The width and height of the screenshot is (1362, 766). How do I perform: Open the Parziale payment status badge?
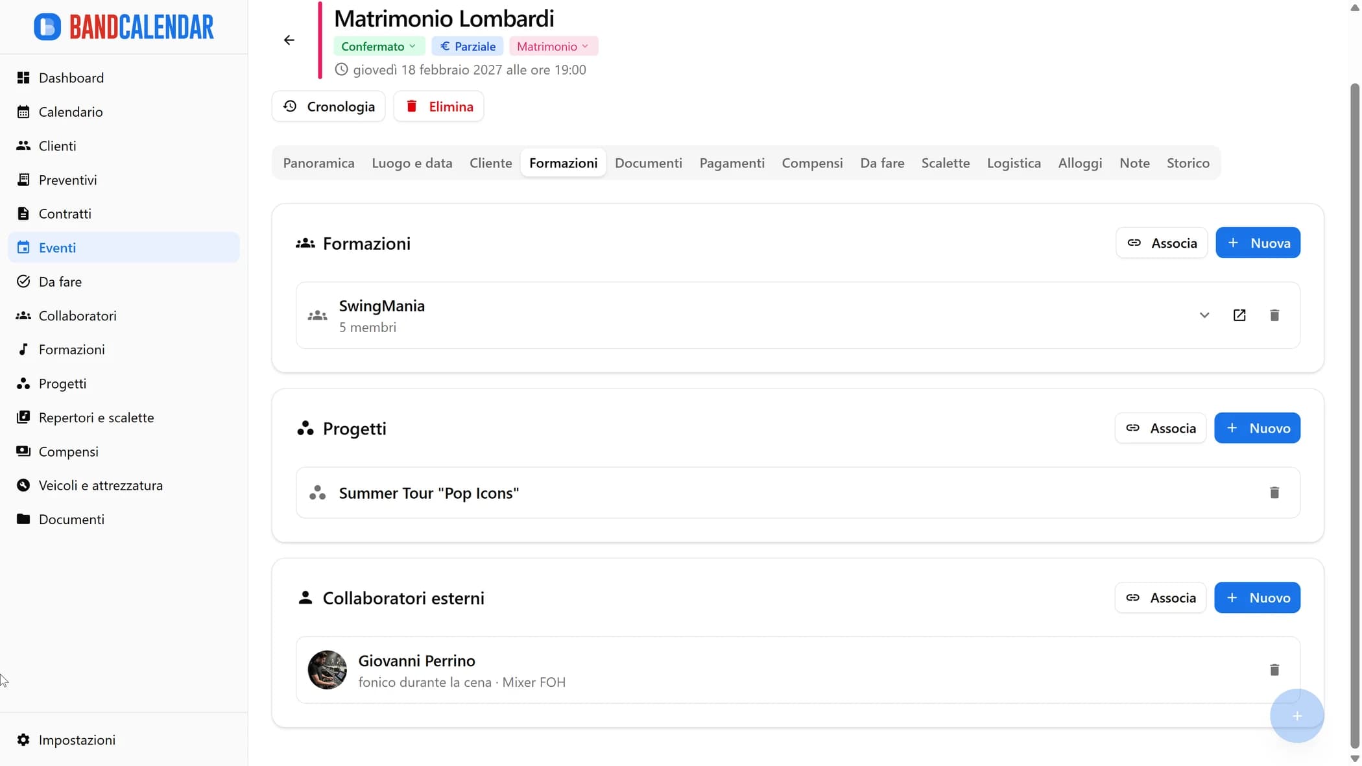[468, 47]
